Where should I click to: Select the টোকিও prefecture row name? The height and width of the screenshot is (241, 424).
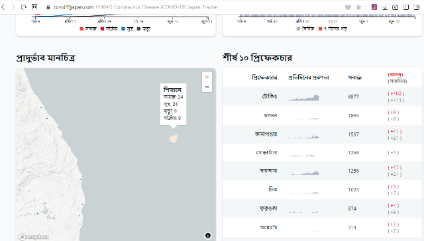click(x=270, y=97)
